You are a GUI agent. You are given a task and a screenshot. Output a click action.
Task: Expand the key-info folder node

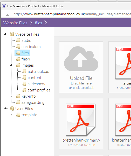[x=11, y=96]
